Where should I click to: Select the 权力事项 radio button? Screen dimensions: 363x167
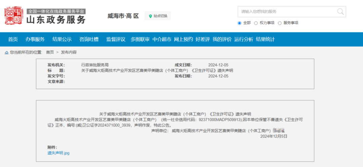tap(256, 23)
